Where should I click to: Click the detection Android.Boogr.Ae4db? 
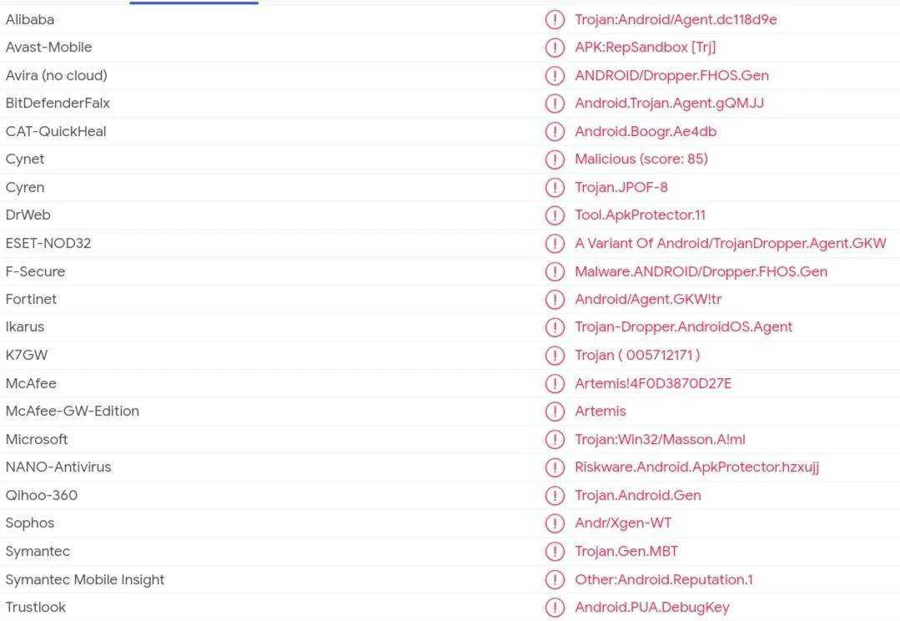(x=646, y=132)
